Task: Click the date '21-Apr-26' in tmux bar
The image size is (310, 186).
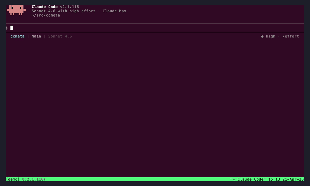Action: point(293,179)
